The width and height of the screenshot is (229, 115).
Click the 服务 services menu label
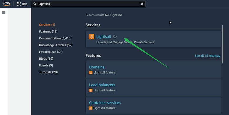click(x=25, y=4)
